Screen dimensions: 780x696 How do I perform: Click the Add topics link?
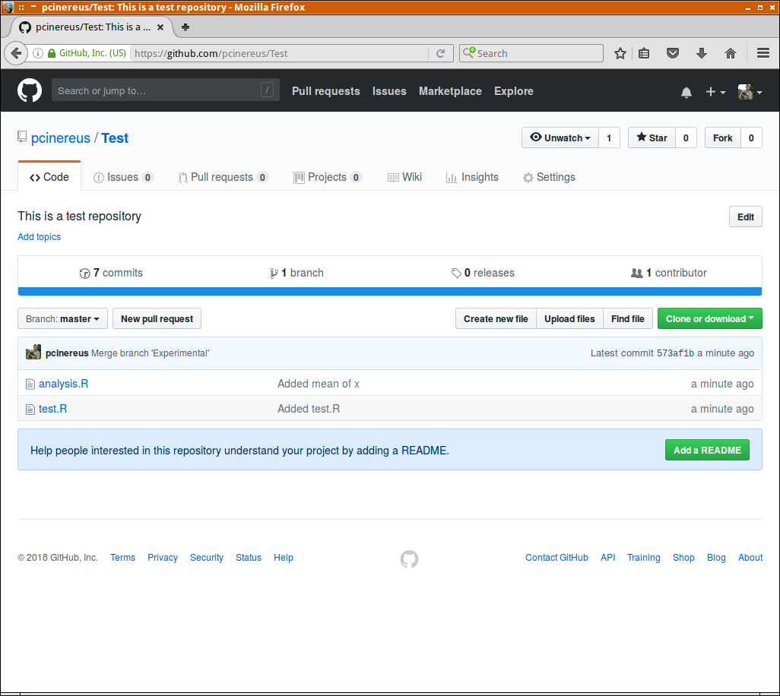tap(40, 236)
